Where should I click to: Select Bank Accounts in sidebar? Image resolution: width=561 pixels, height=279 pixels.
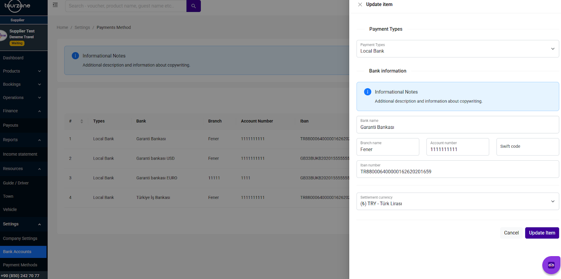(23, 252)
